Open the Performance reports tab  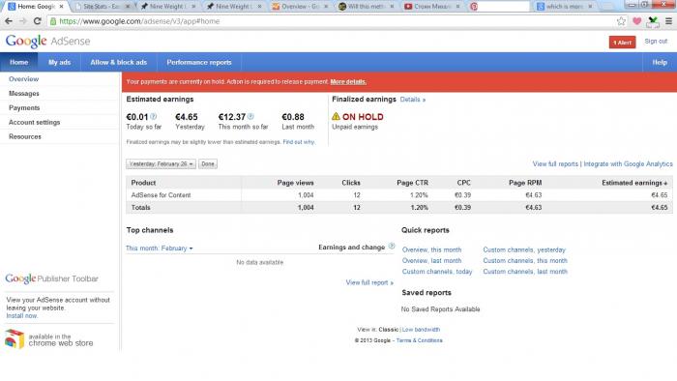pos(199,62)
